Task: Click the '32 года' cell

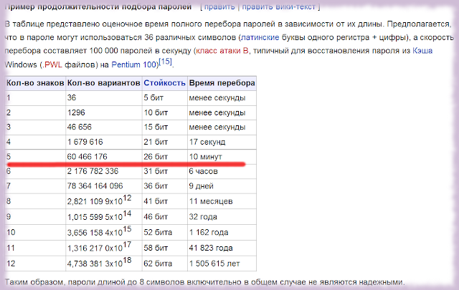Action: 222,217
